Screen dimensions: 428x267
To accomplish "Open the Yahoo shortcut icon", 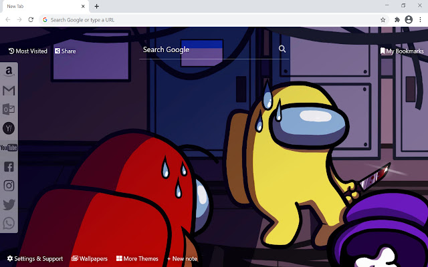I will pyautogui.click(x=9, y=128).
